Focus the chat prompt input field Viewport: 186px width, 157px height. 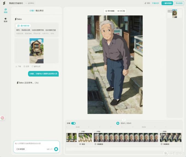[36, 144]
